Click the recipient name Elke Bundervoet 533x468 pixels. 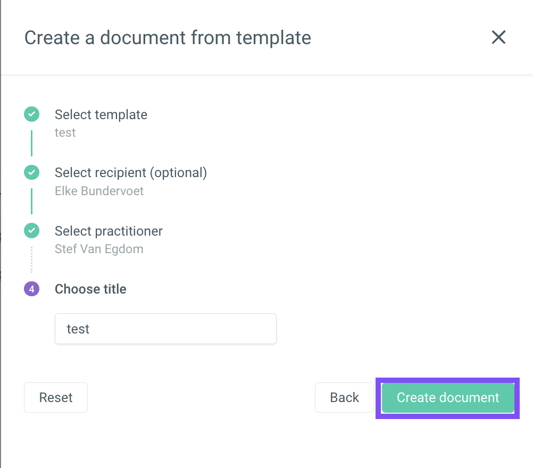point(99,191)
